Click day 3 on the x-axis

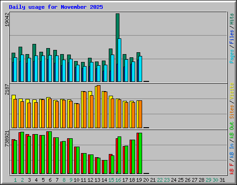29,180
